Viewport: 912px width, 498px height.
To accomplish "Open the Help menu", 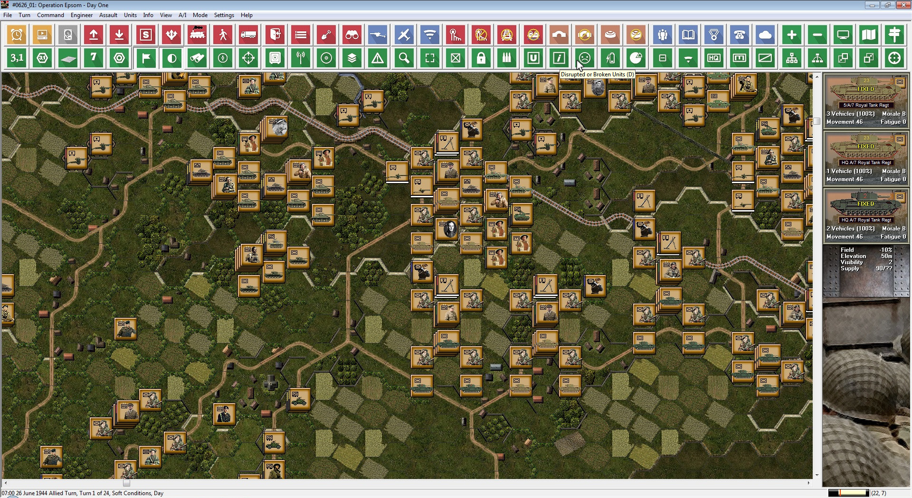I will (x=247, y=15).
